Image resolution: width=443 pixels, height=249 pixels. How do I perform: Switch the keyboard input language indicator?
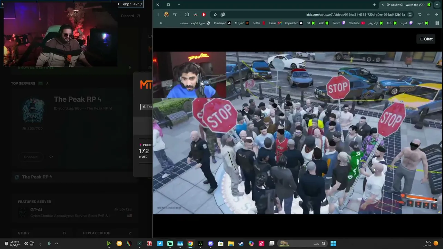pyautogui.click(x=40, y=244)
